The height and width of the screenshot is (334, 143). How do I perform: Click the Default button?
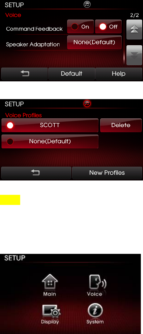point(71,74)
